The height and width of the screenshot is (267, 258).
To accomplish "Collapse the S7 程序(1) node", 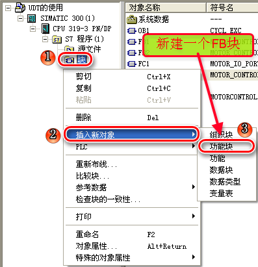I will (45, 39).
